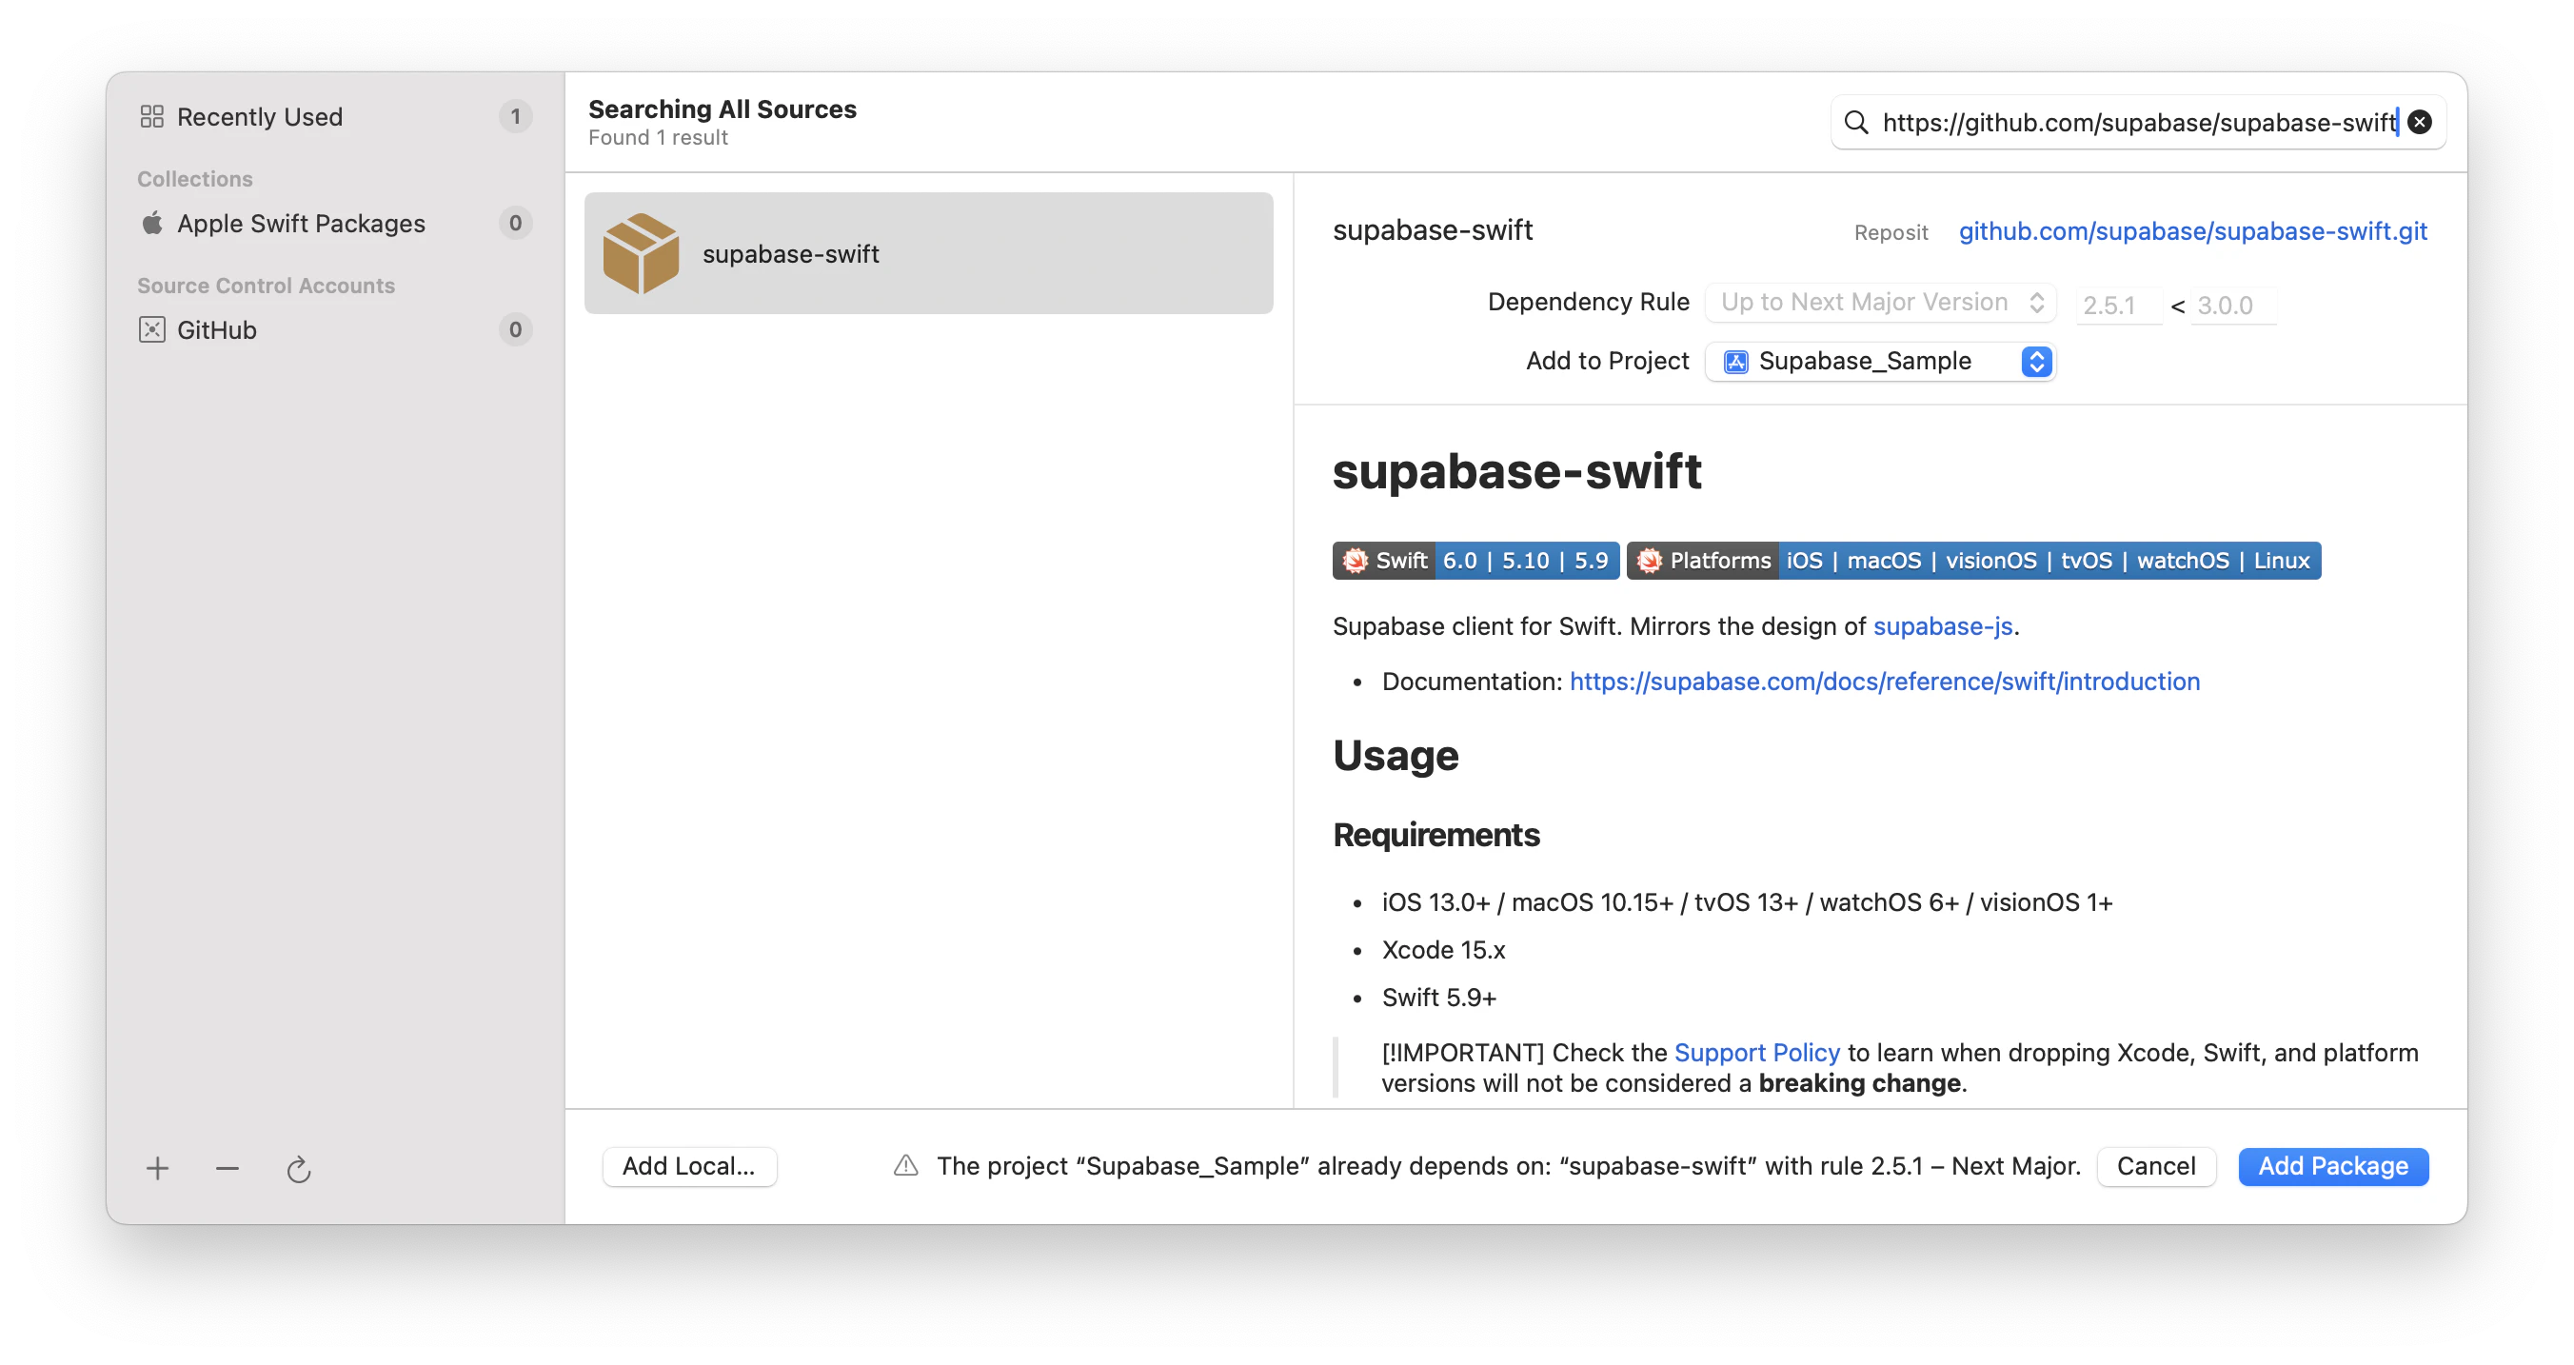Click the refresh collections icon
The width and height of the screenshot is (2574, 1365).
click(298, 1168)
